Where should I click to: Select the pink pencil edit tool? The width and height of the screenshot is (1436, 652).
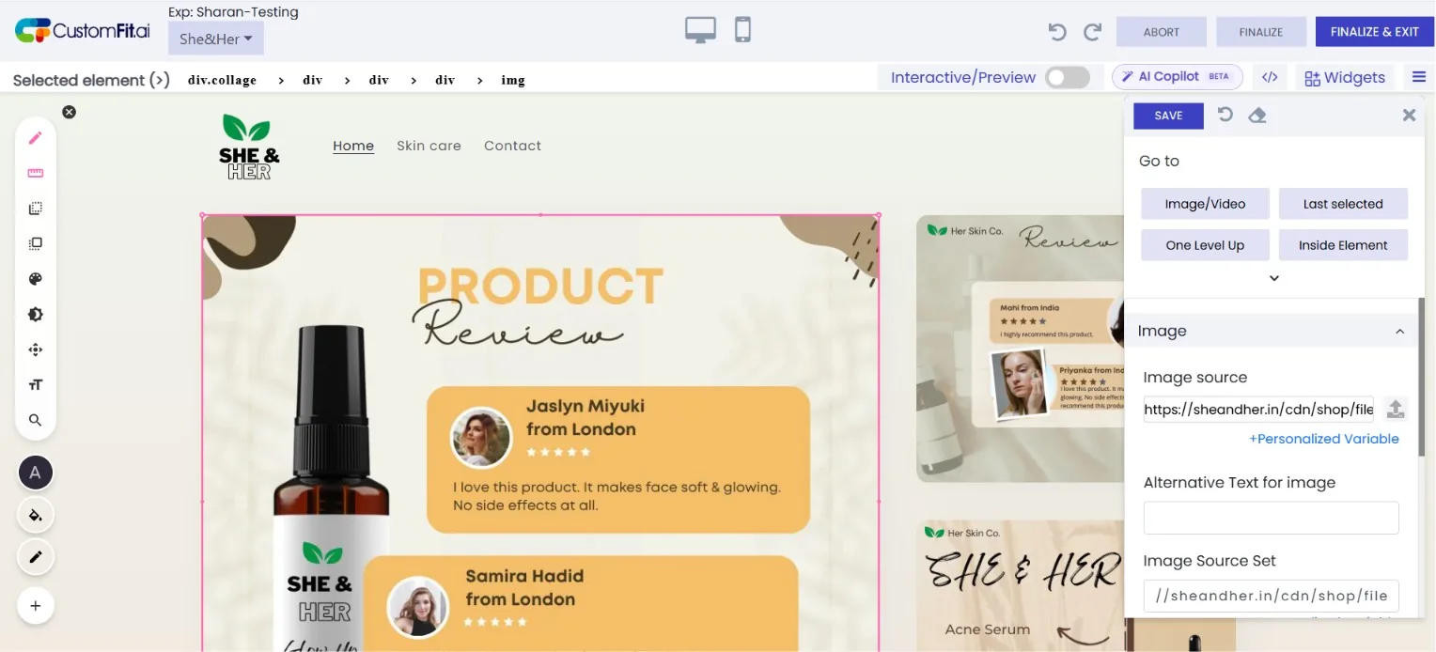point(36,138)
